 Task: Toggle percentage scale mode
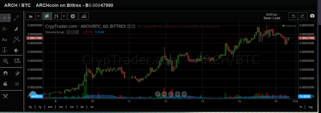(x=301, y=107)
